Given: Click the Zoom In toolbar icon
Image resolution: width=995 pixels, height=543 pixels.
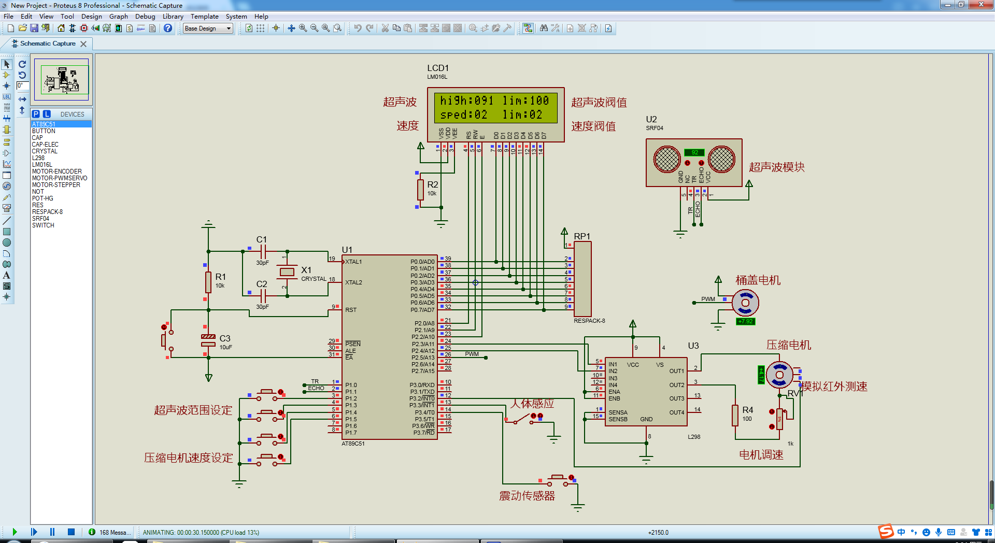Looking at the screenshot, I should (303, 28).
